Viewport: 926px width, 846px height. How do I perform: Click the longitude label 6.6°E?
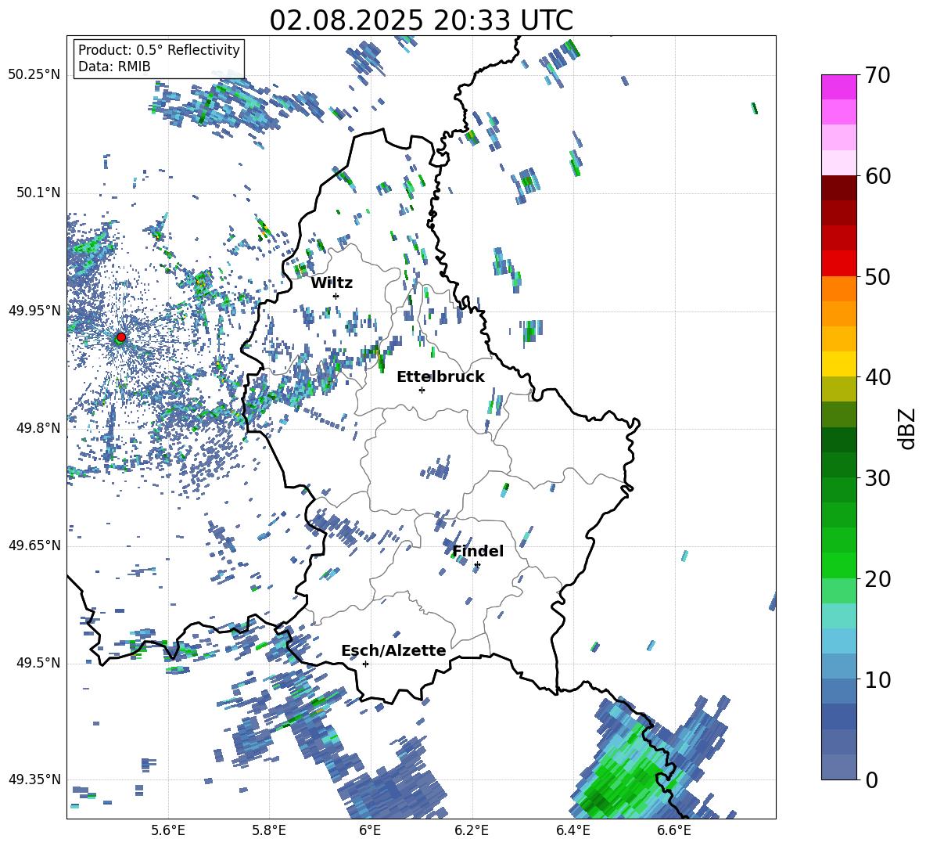674,830
